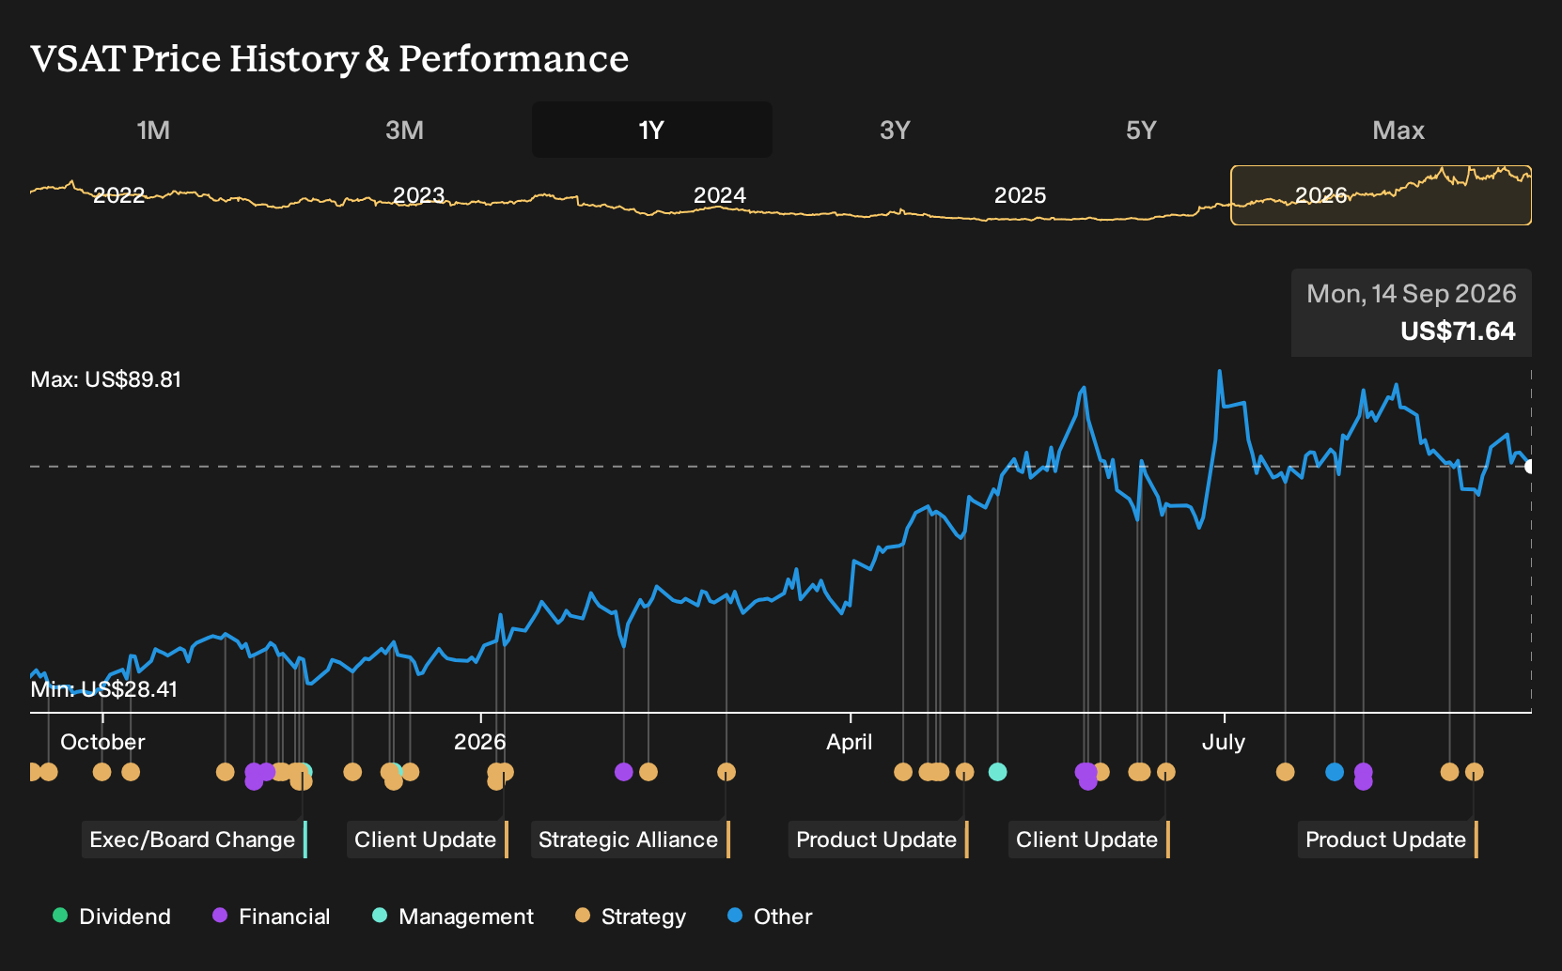The image size is (1562, 971).
Task: Toggle the Management legend filter
Action: click(452, 917)
